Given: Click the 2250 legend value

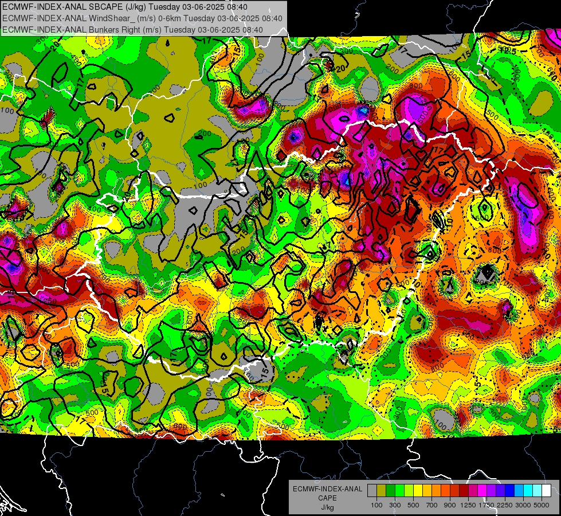Looking at the screenshot, I should [505, 505].
